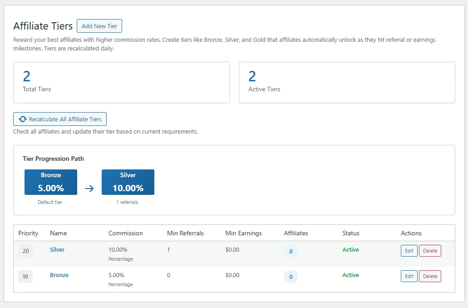
Task: Click the priority 10 badge
Action: coord(25,277)
